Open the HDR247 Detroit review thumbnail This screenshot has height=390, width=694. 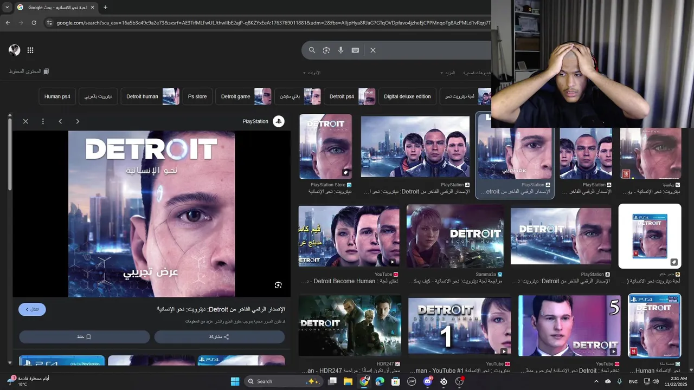tap(350, 325)
